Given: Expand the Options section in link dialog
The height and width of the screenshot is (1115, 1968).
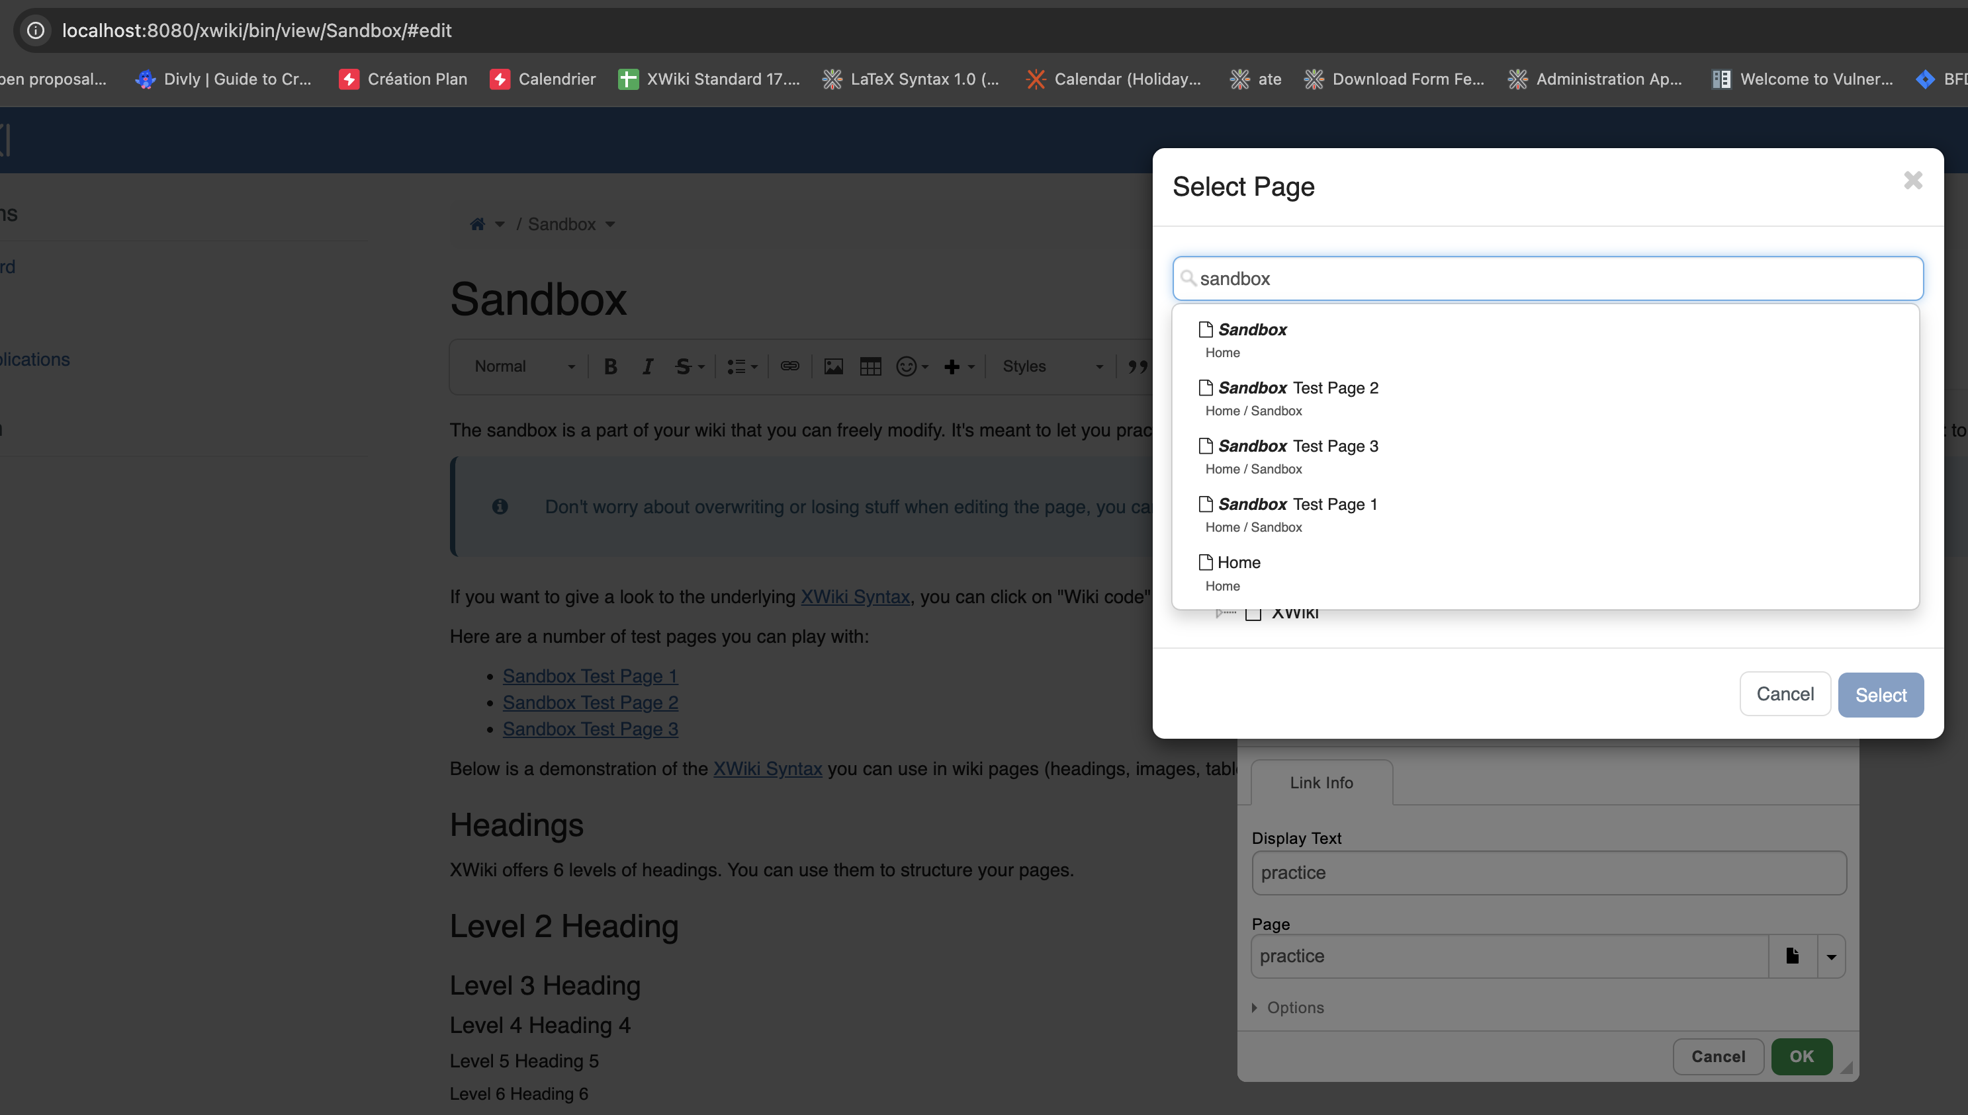Looking at the screenshot, I should [x=1294, y=1008].
